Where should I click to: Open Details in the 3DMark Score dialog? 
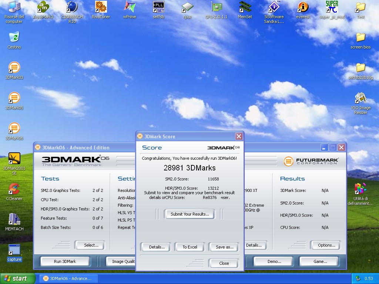click(157, 247)
